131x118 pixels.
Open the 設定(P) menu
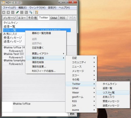[x=52, y=8]
